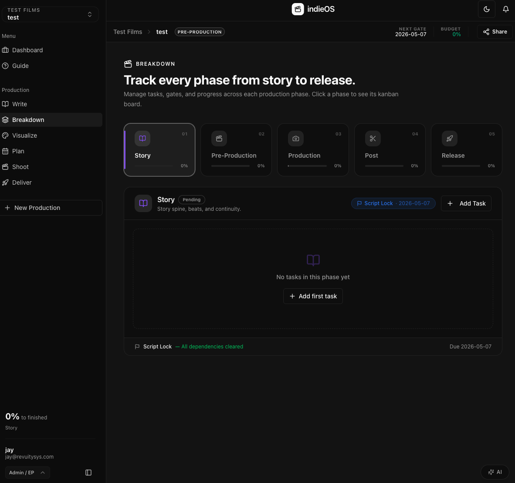Open the Visualize section
Screen dimensions: 515x483
click(51, 135)
